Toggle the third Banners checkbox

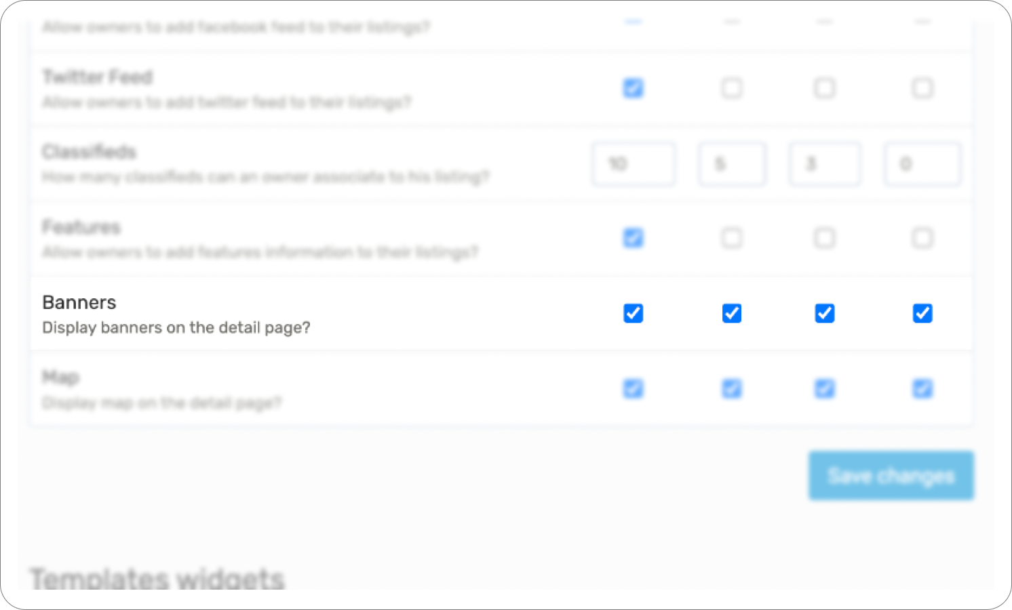pos(824,313)
